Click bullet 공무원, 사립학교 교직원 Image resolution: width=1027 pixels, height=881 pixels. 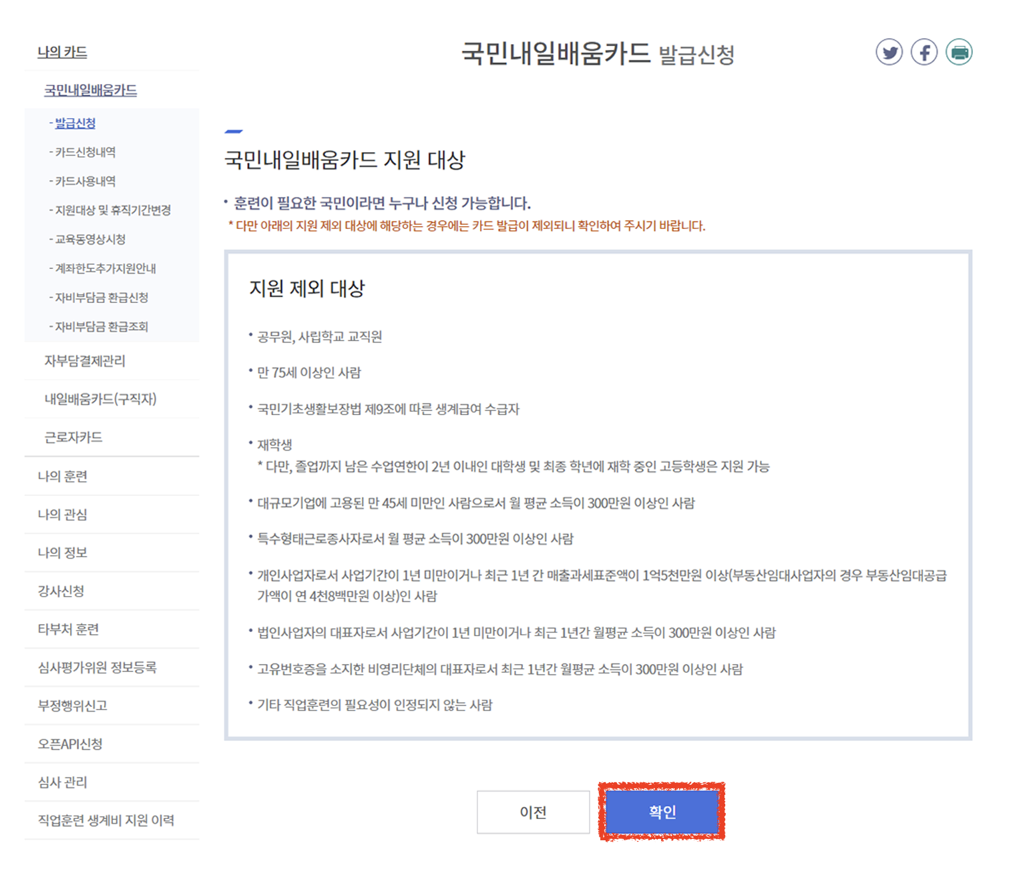320,336
